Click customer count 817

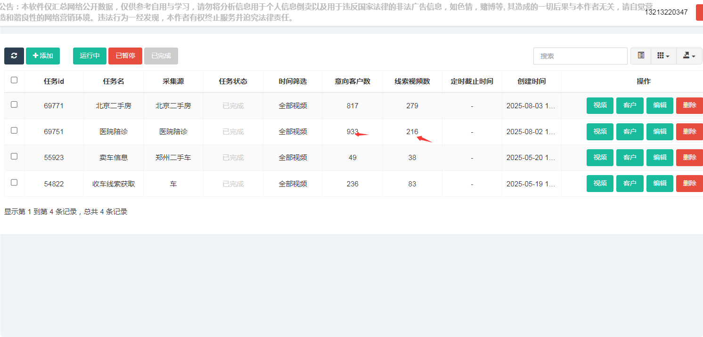[x=352, y=106]
